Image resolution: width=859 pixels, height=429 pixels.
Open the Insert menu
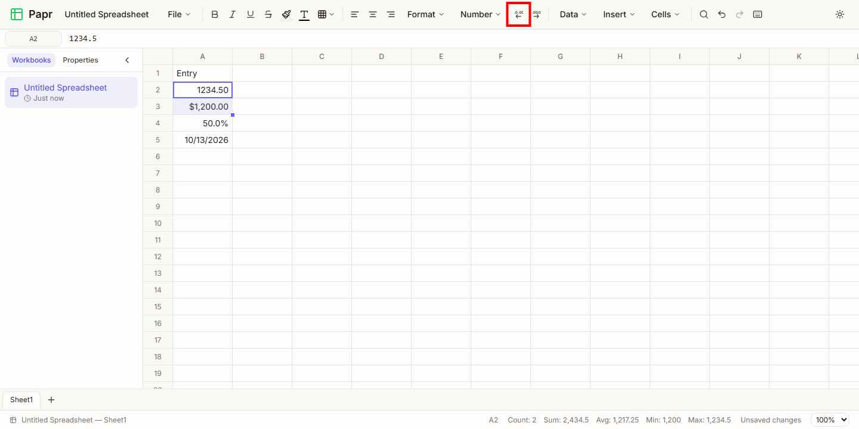pos(619,14)
